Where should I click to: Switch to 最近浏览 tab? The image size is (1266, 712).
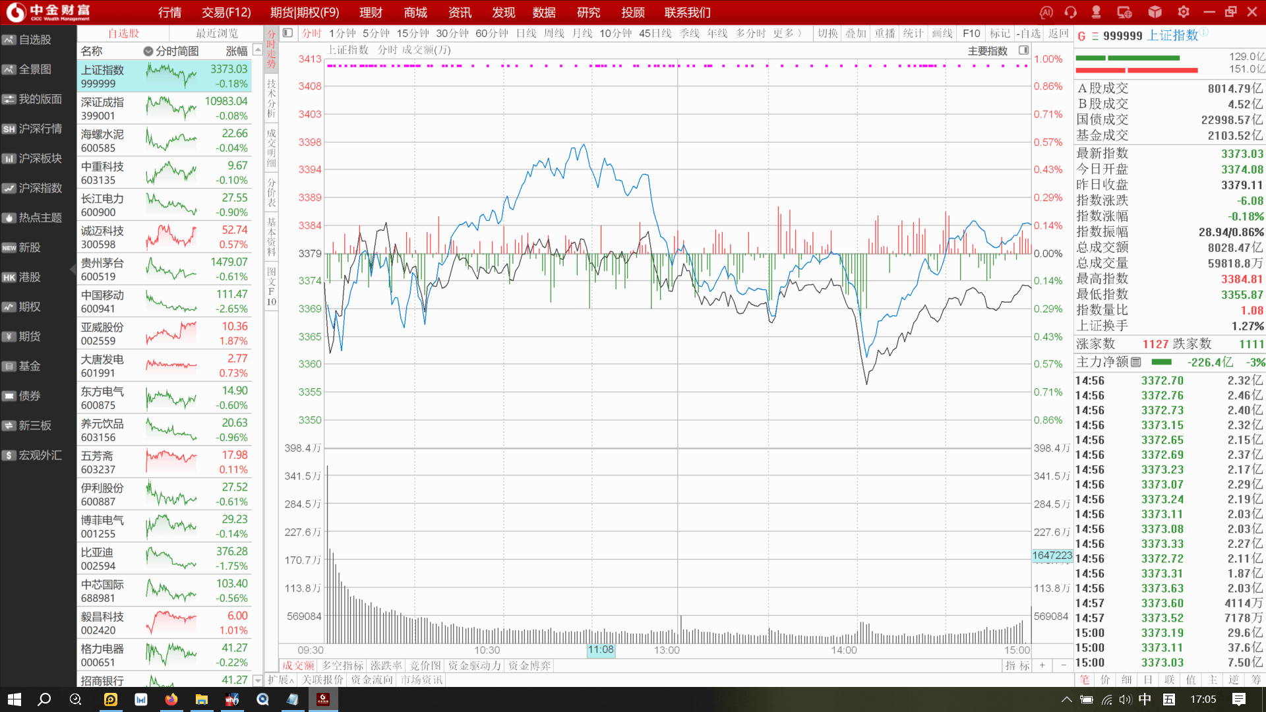coord(216,33)
